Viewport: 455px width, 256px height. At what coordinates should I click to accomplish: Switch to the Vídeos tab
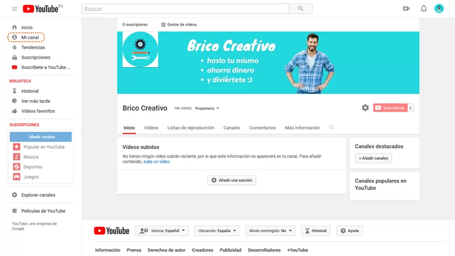[x=151, y=127]
